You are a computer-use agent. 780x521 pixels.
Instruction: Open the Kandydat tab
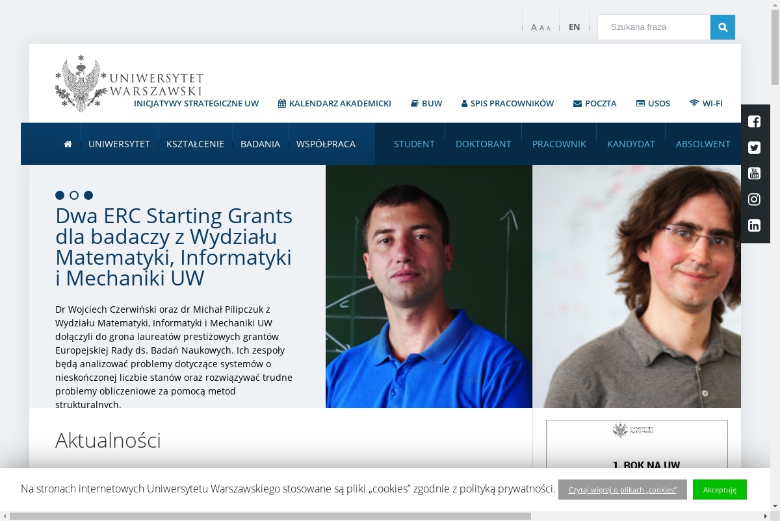point(631,144)
